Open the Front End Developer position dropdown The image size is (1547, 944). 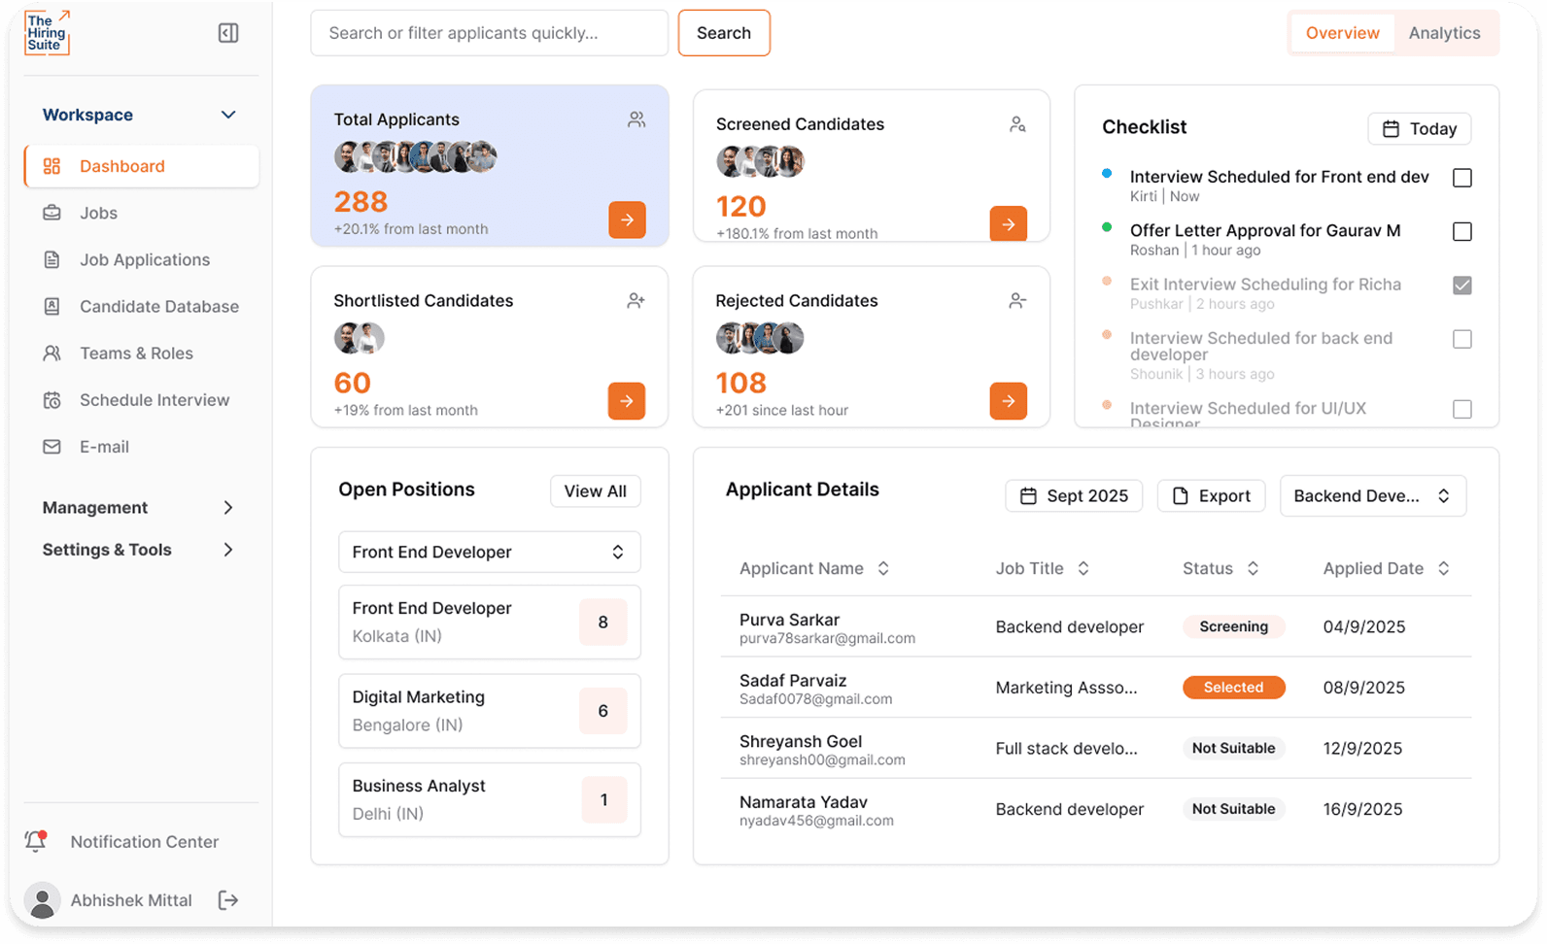coord(489,552)
